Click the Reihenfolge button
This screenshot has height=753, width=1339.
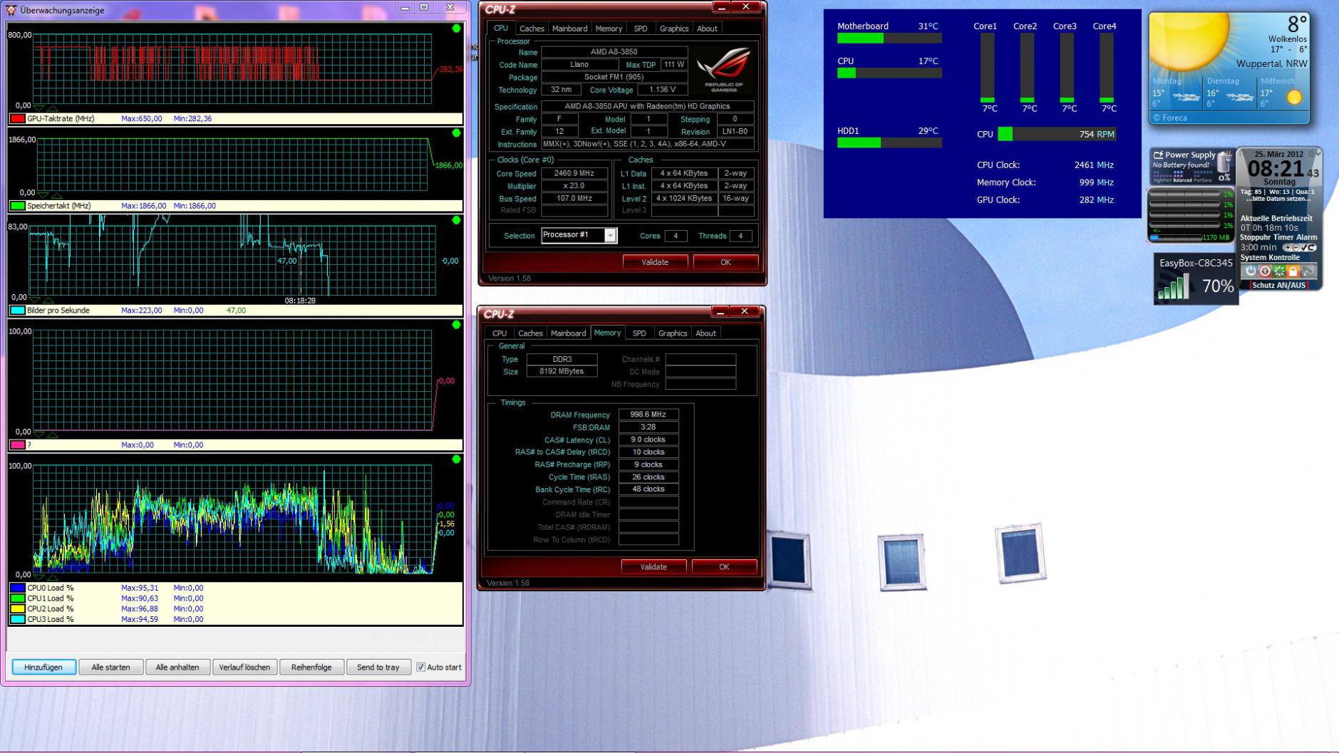[311, 668]
